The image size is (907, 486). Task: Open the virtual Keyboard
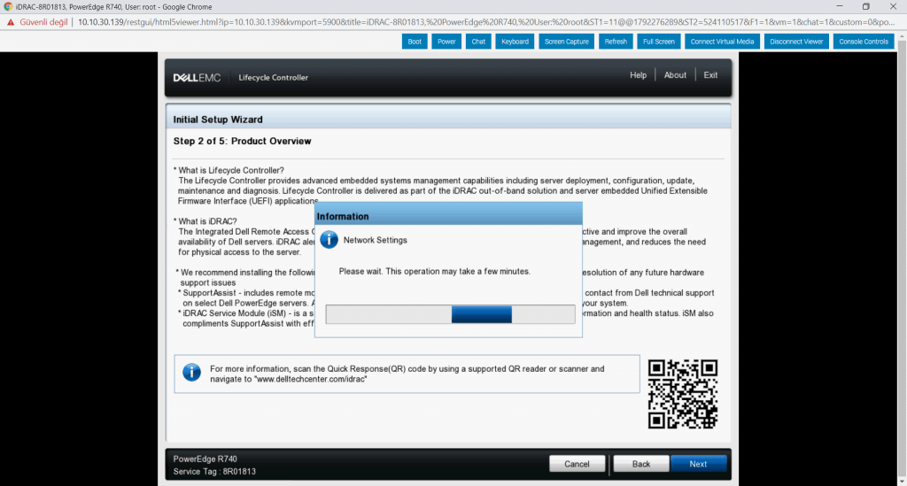pyautogui.click(x=515, y=42)
